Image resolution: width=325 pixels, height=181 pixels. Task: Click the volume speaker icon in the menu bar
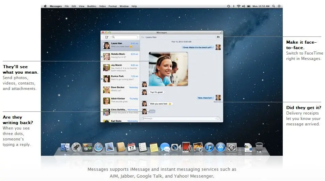[x=244, y=6]
